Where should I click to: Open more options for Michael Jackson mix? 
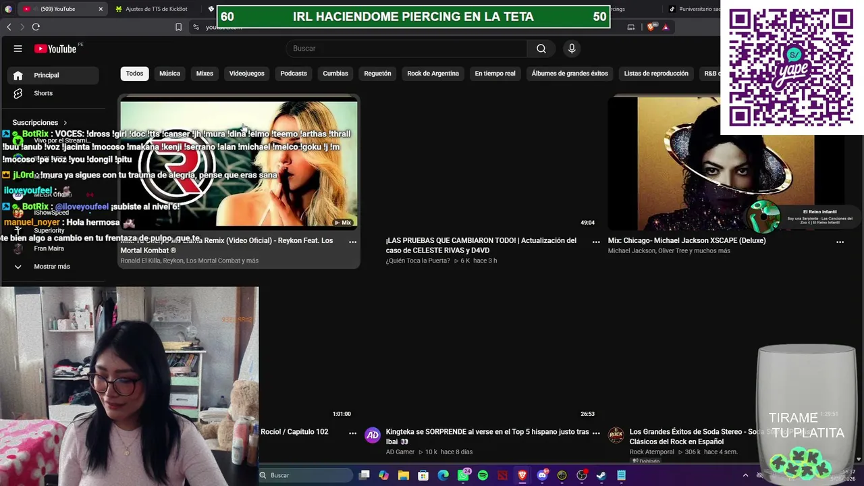click(x=840, y=241)
